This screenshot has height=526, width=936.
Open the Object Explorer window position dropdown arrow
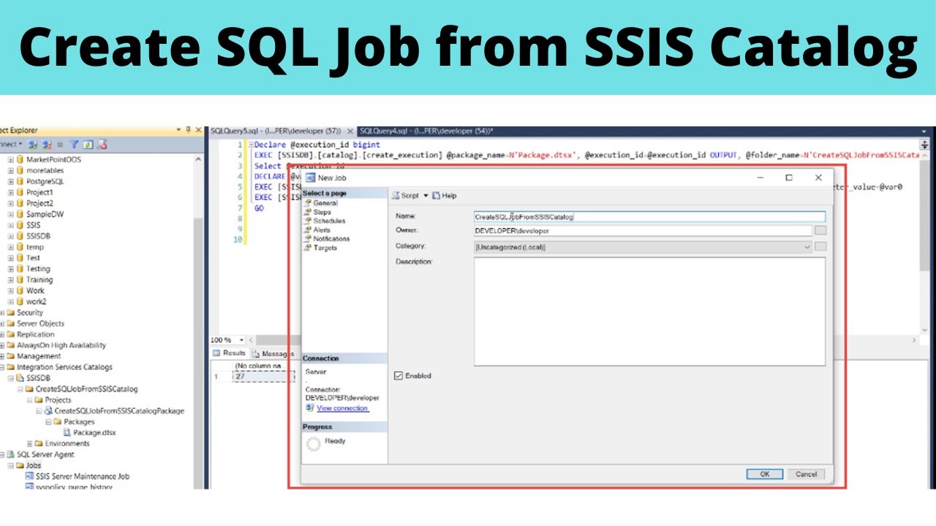point(178,130)
